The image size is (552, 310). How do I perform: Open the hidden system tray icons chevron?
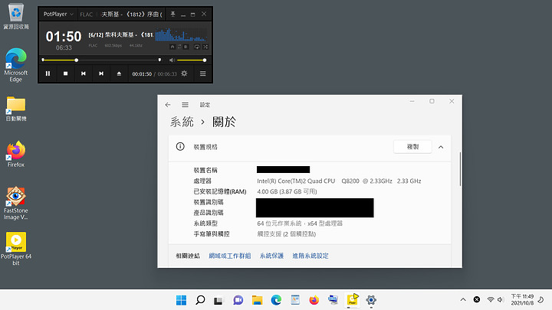(x=462, y=299)
